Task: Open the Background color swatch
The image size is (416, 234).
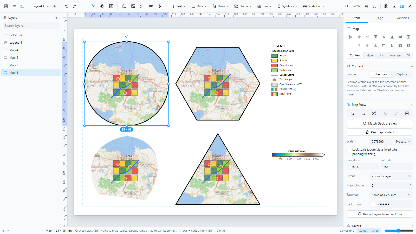Action: coord(373,204)
